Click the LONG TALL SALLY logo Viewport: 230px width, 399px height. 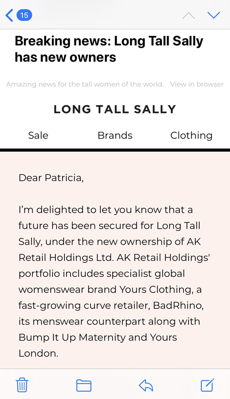pos(115,109)
